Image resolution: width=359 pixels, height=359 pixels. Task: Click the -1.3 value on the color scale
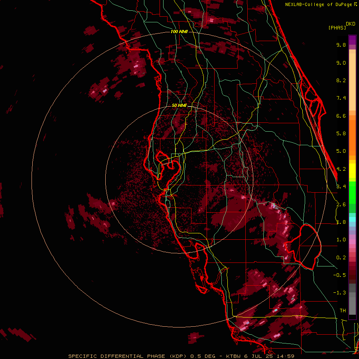[x=339, y=293]
